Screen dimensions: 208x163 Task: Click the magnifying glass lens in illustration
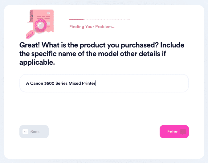(40, 25)
